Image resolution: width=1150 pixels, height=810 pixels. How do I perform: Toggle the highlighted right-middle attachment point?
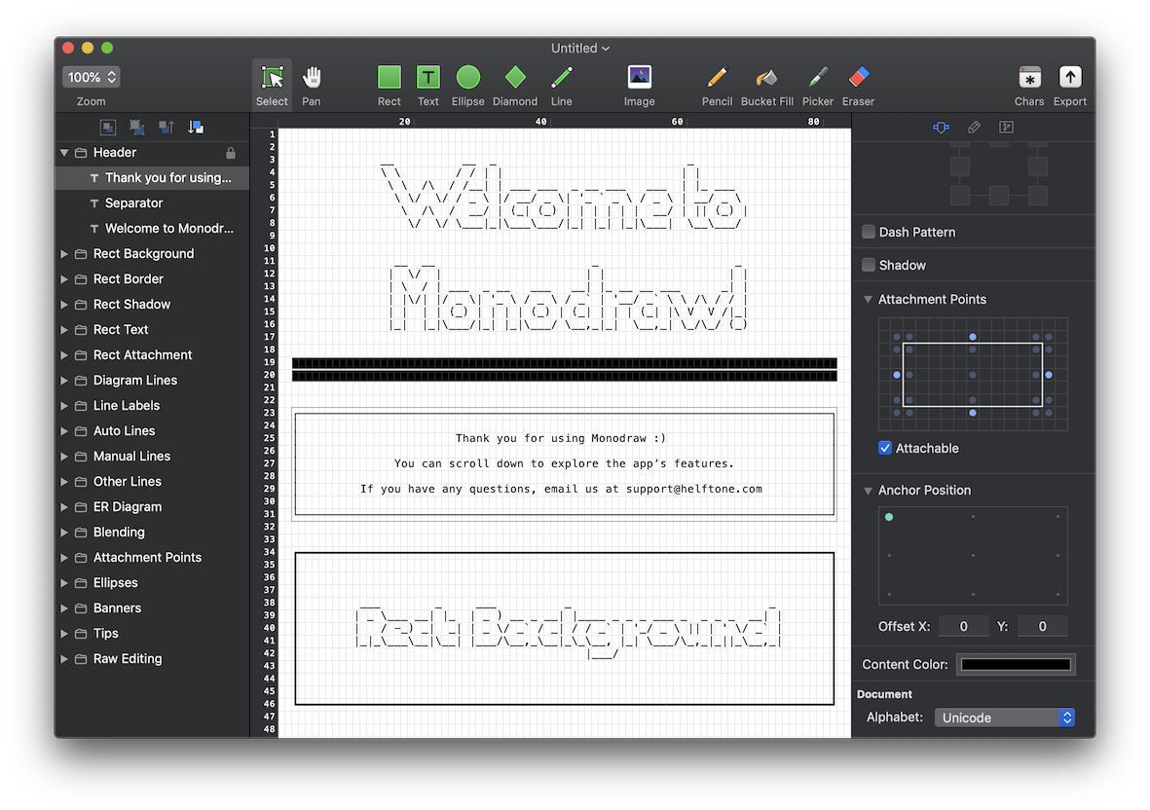1049,375
